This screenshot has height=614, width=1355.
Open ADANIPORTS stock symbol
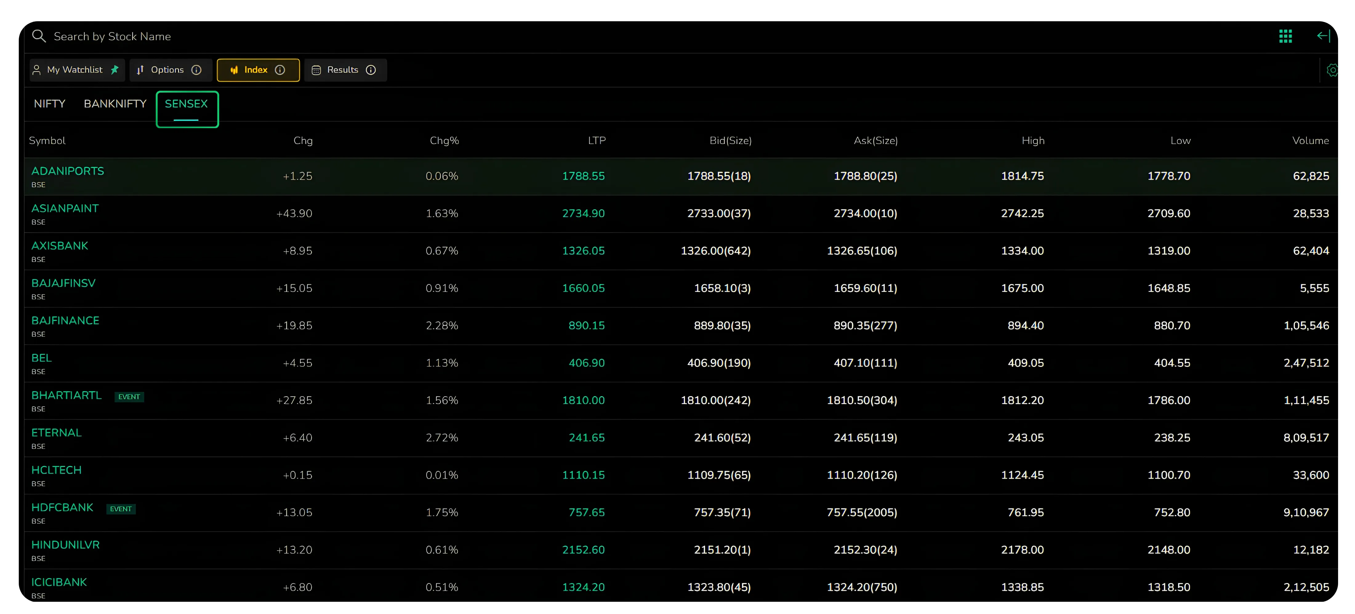coord(68,171)
